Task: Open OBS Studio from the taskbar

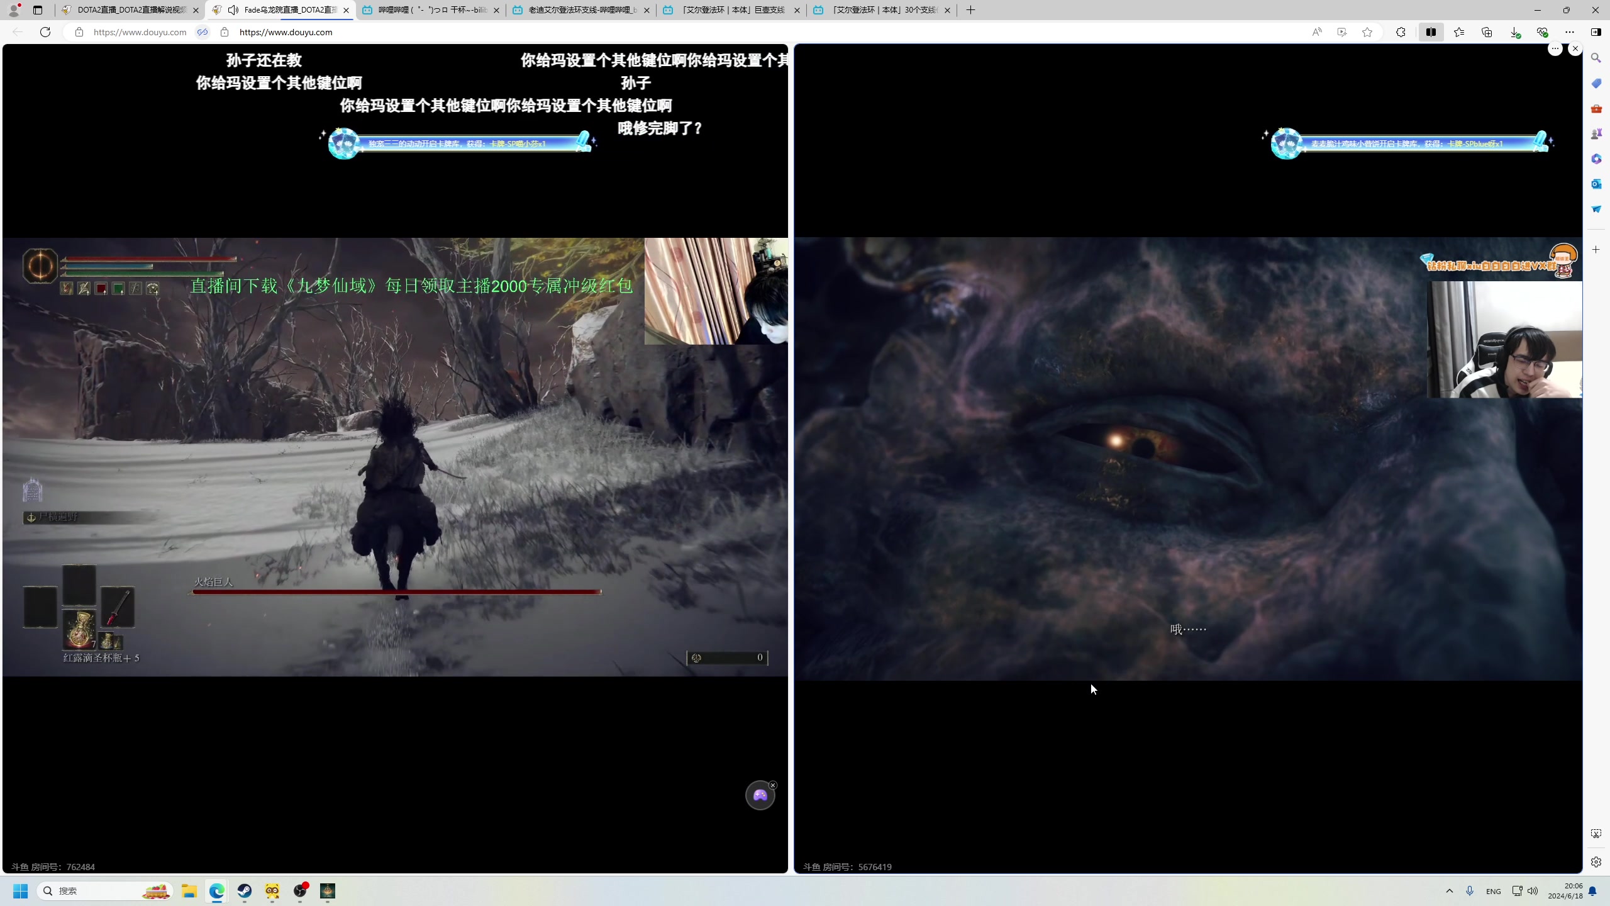Action: click(300, 891)
